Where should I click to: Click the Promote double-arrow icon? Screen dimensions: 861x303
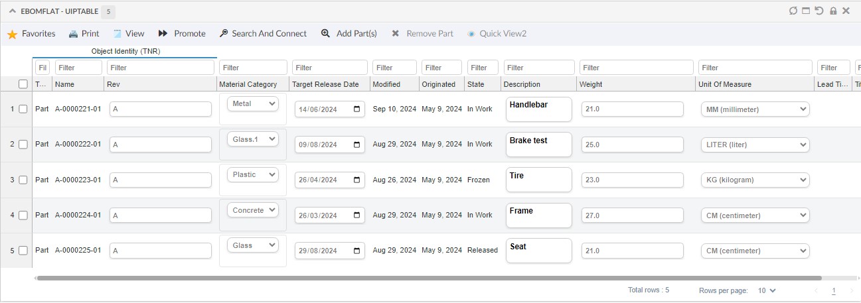click(x=163, y=34)
